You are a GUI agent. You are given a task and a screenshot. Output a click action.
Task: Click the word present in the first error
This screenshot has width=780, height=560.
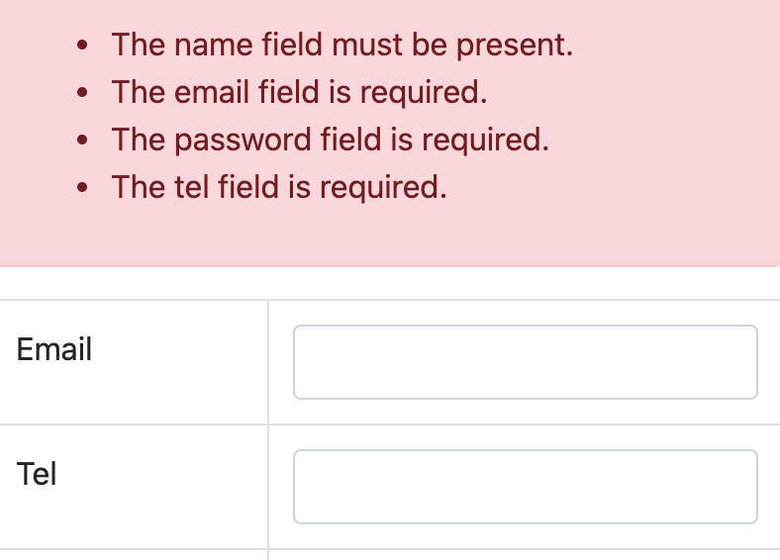515,46
